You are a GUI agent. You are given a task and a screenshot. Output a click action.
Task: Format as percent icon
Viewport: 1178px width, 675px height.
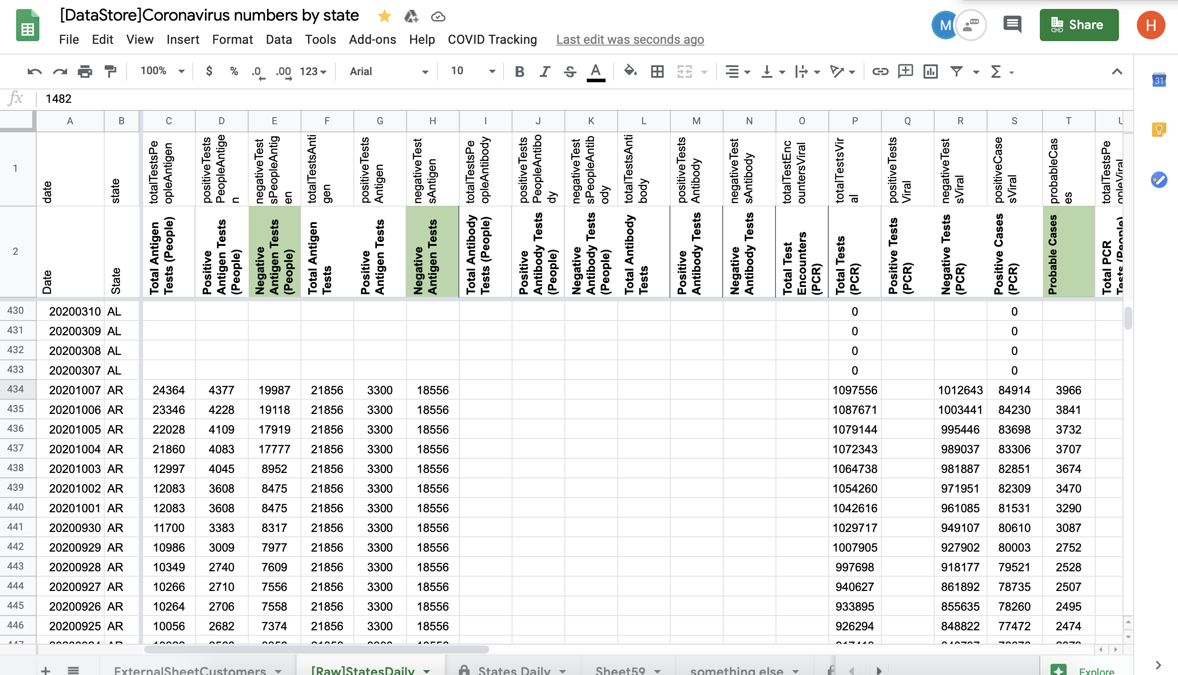click(234, 72)
